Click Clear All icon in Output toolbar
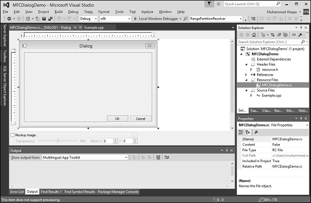 point(158,157)
